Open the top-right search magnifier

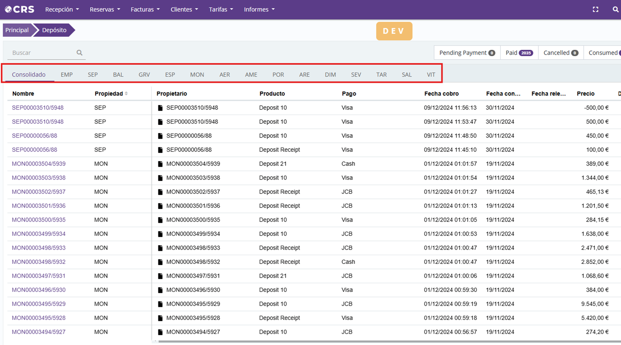coord(615,10)
